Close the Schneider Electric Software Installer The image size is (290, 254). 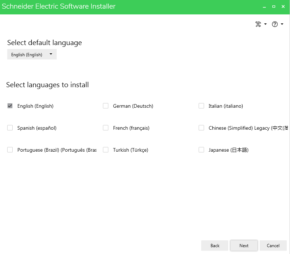tap(283, 6)
